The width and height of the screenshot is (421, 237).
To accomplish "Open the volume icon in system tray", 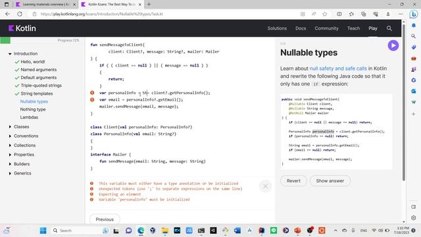I will click(380, 230).
